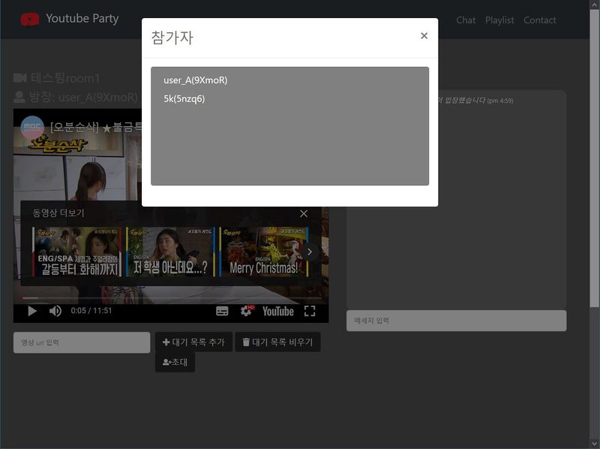Play the video with the play button
The width and height of the screenshot is (600, 449).
point(31,310)
